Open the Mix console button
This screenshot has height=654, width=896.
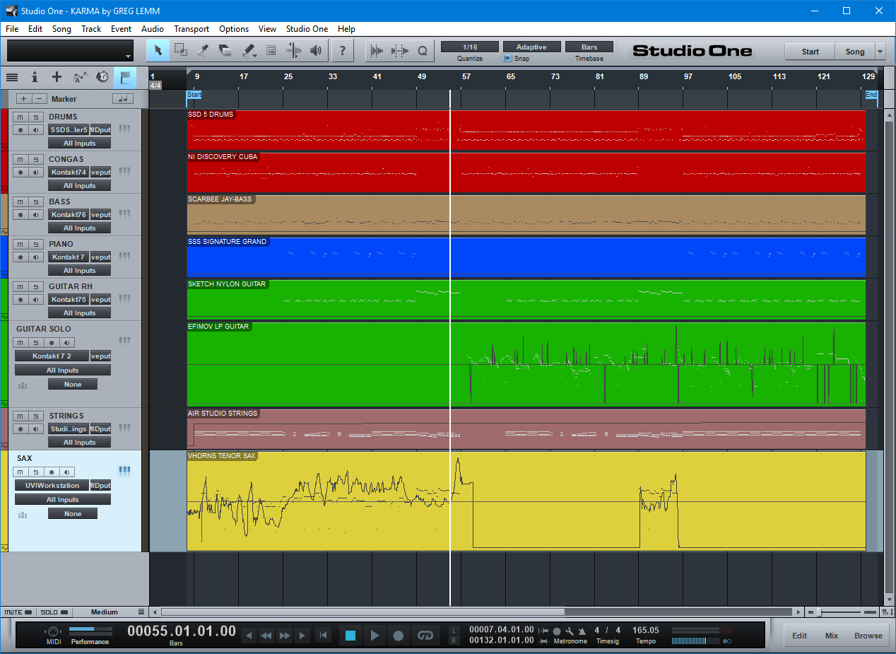point(832,636)
